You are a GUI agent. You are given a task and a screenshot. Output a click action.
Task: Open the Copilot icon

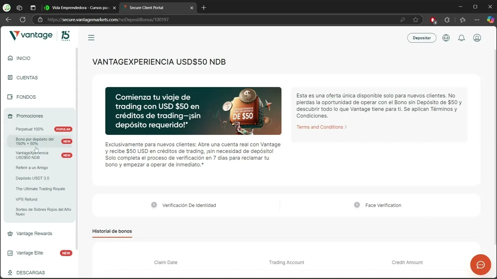pos(490,19)
